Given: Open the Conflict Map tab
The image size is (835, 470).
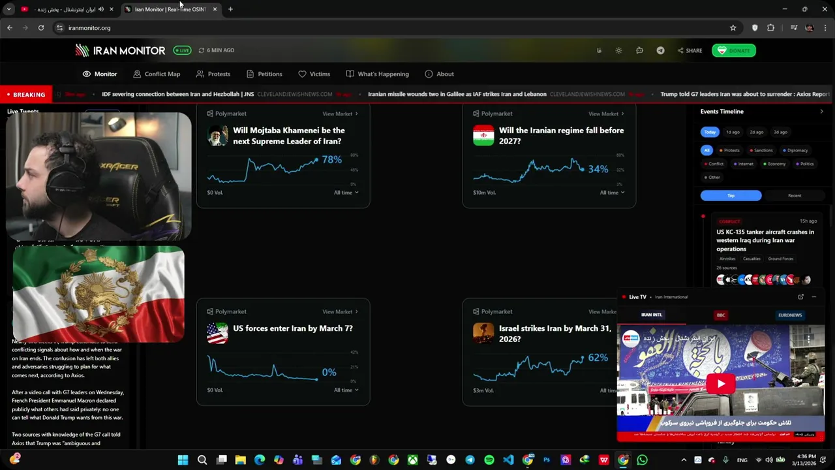Looking at the screenshot, I should point(157,74).
